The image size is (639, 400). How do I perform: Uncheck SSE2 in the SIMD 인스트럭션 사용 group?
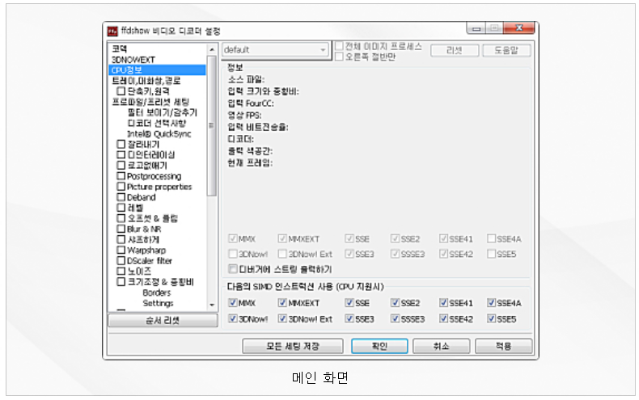point(395,303)
